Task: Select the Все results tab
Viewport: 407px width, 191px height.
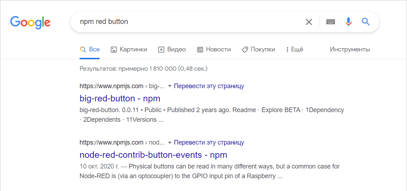Action: pos(90,49)
